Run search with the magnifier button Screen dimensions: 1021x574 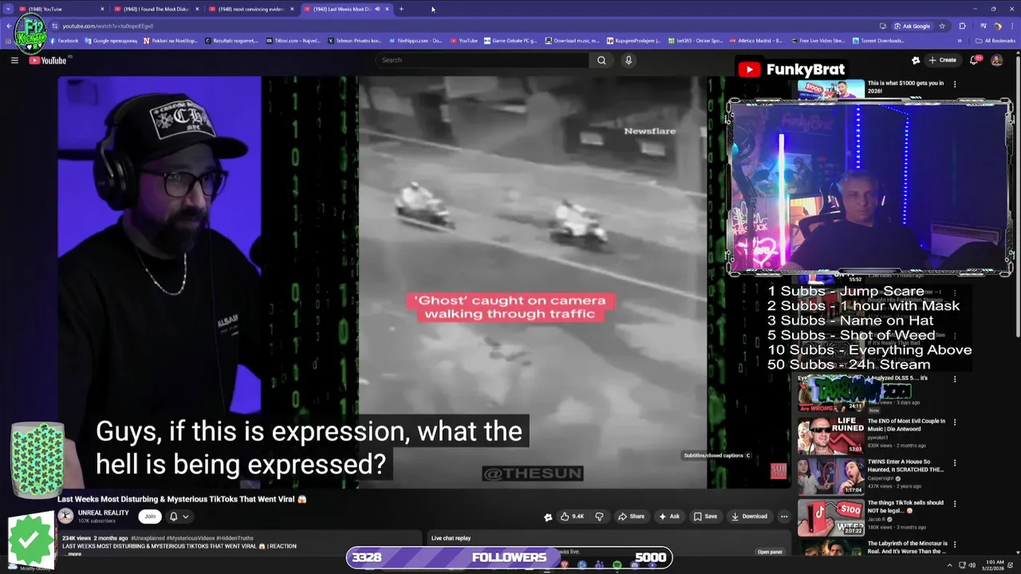[x=601, y=60]
